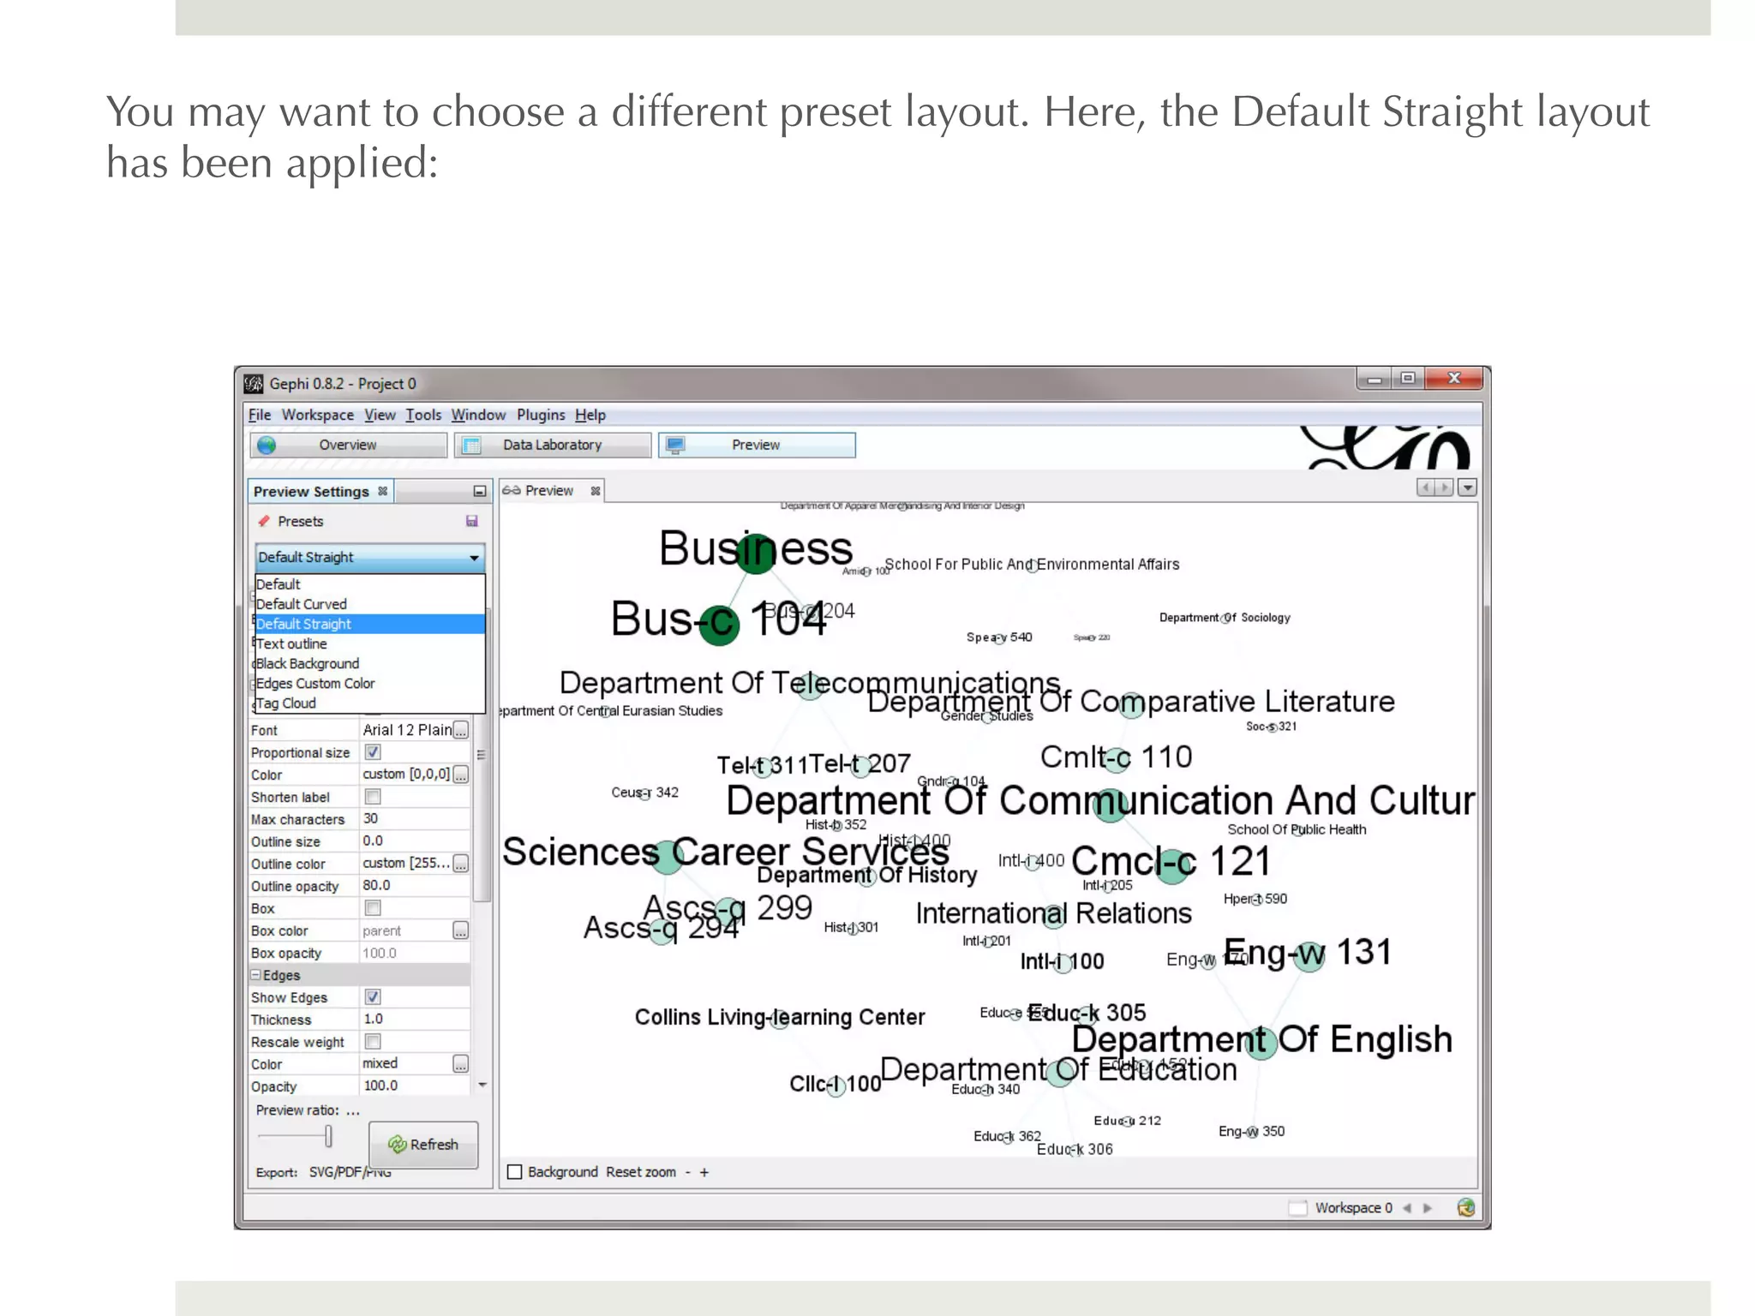Close the Preview Settings panel tab
Screen dimensions: 1755x1316
(x=383, y=491)
